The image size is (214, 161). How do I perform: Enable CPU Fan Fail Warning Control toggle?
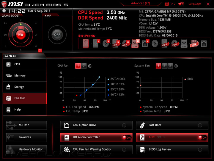click(124, 150)
